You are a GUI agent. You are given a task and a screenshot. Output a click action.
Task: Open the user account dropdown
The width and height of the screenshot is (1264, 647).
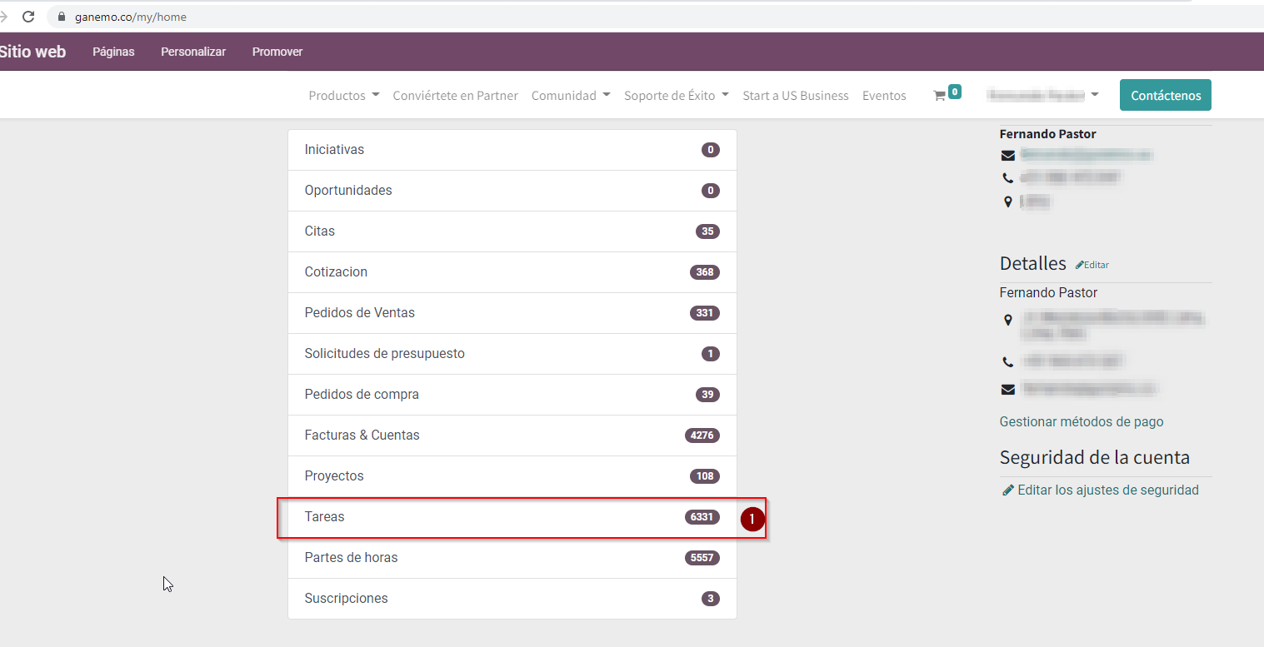click(x=1042, y=96)
